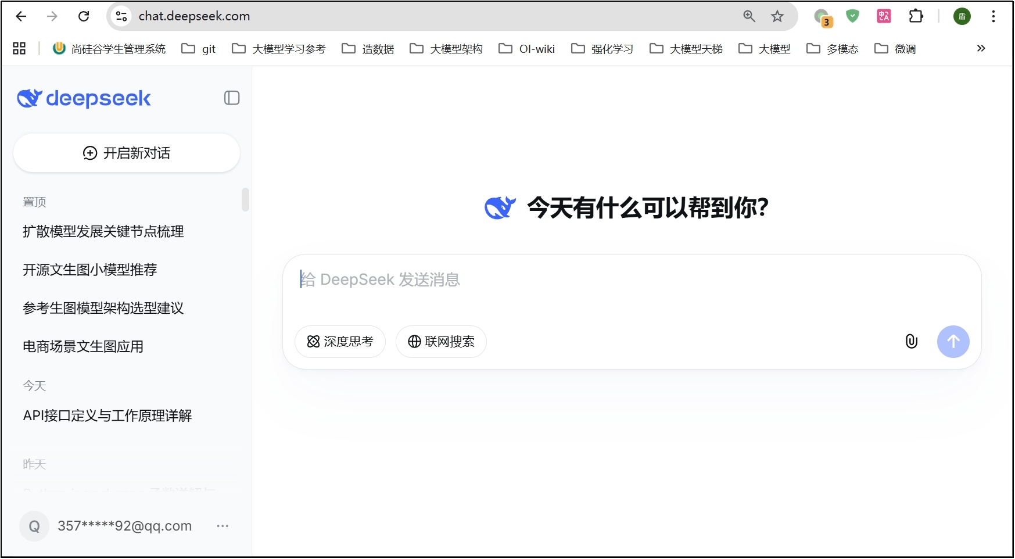Open the 造数据 bookmark folder
This screenshot has height=559, width=1015.
pos(368,49)
